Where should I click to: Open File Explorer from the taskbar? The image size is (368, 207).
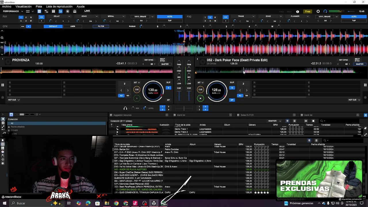107,203
